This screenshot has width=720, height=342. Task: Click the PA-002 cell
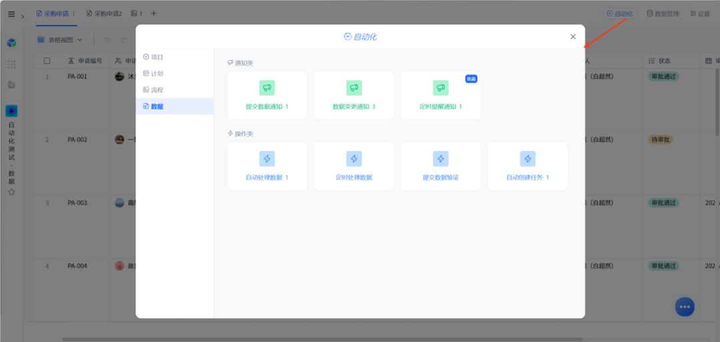[x=77, y=139]
